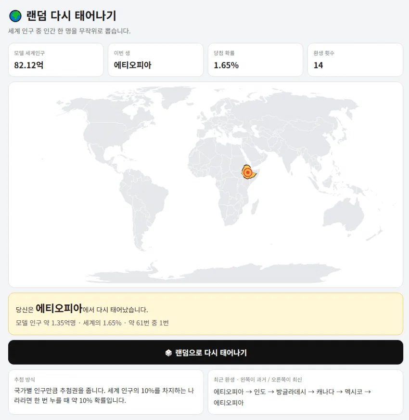Screen dimensions: 409x420
Task: Click the orange target marker on Ethiopia
Action: 248,172
